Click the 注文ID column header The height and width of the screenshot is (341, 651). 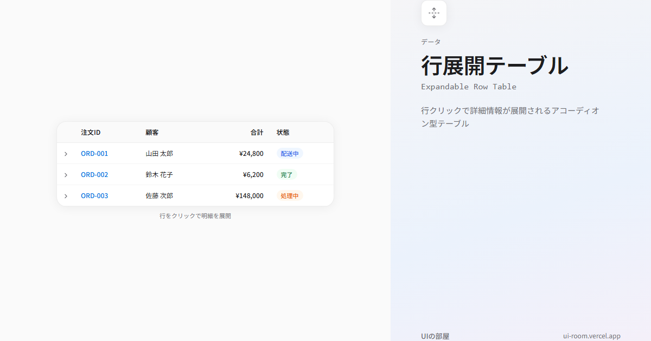[x=91, y=133]
